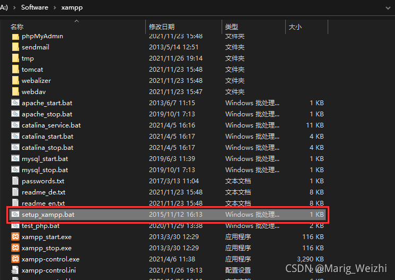
Task: Select the catalina_service.bat file icon
Action: pyautogui.click(x=15, y=125)
